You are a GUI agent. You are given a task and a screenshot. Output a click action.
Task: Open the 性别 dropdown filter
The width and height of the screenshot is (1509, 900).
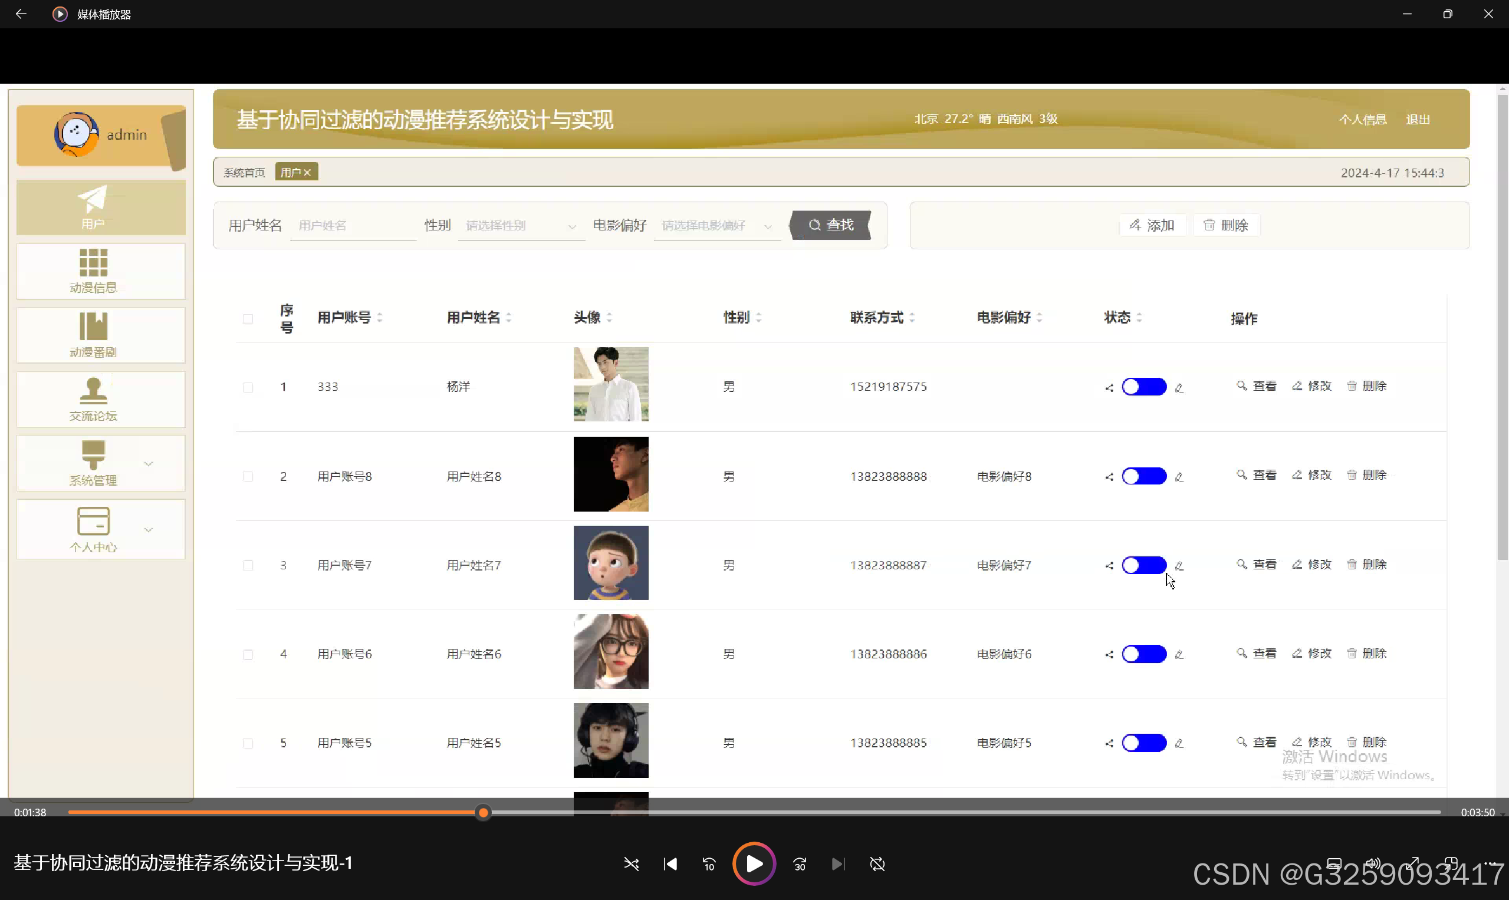point(521,226)
